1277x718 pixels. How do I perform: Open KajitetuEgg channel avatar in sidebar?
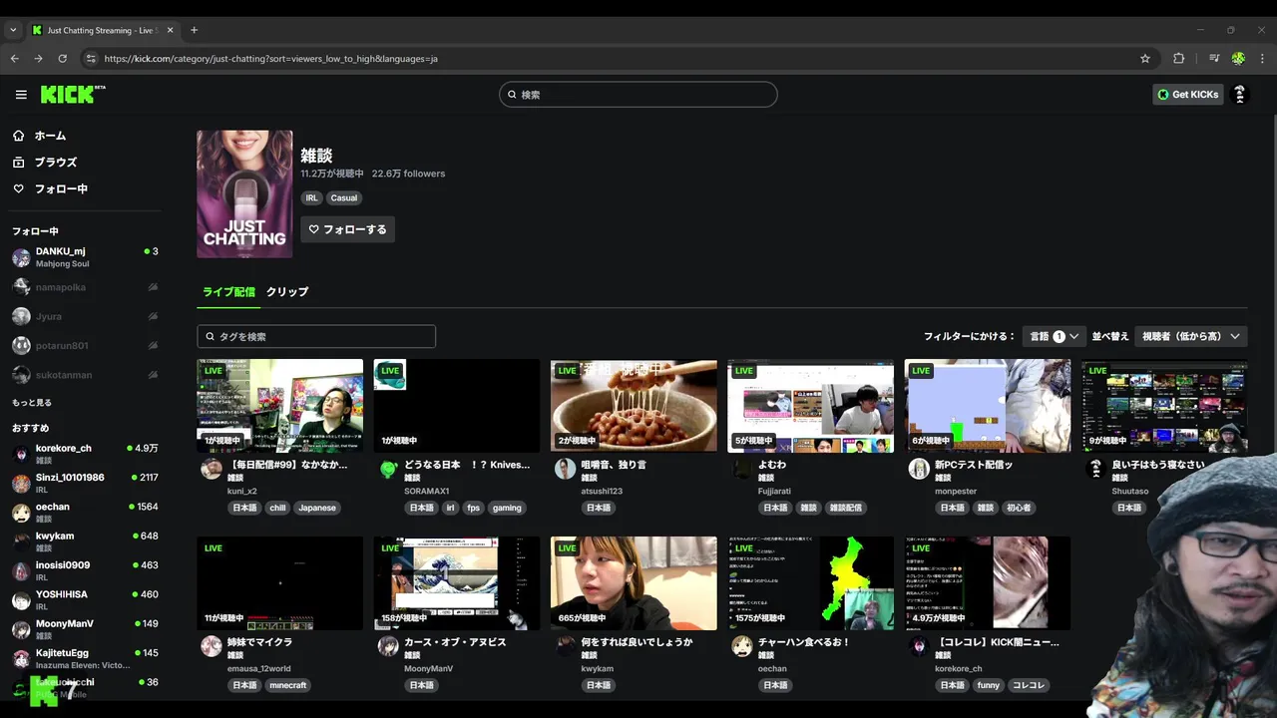pyautogui.click(x=21, y=659)
